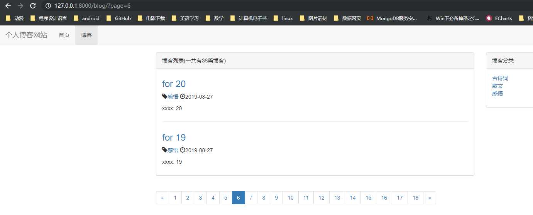Click the 2019-08-27 date under for 20

pos(199,97)
